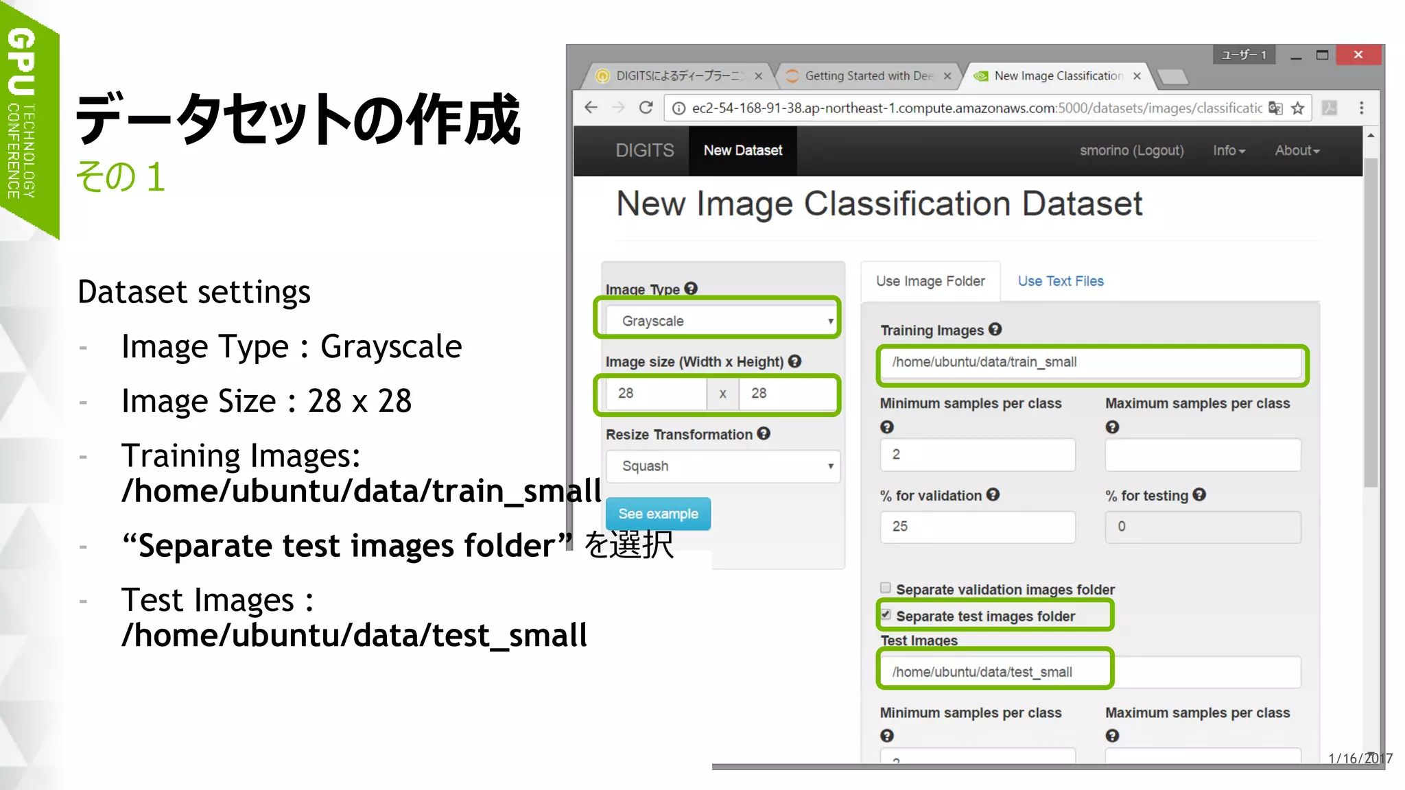Click the % for validation field
The width and height of the screenshot is (1405, 790).
(x=978, y=527)
